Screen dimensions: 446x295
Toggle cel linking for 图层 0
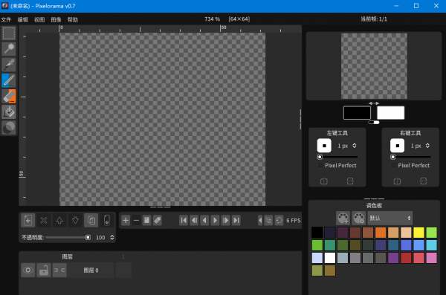pyautogui.click(x=59, y=270)
